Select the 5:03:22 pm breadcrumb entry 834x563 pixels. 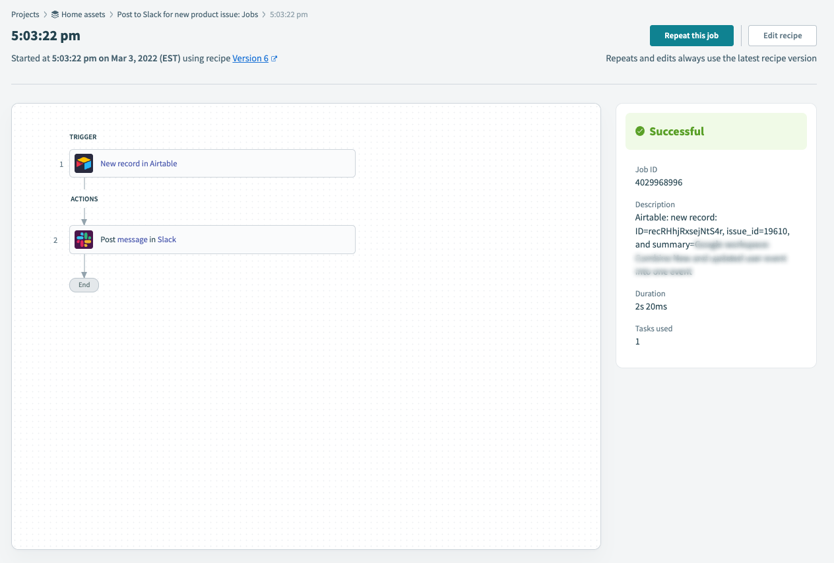pos(288,14)
